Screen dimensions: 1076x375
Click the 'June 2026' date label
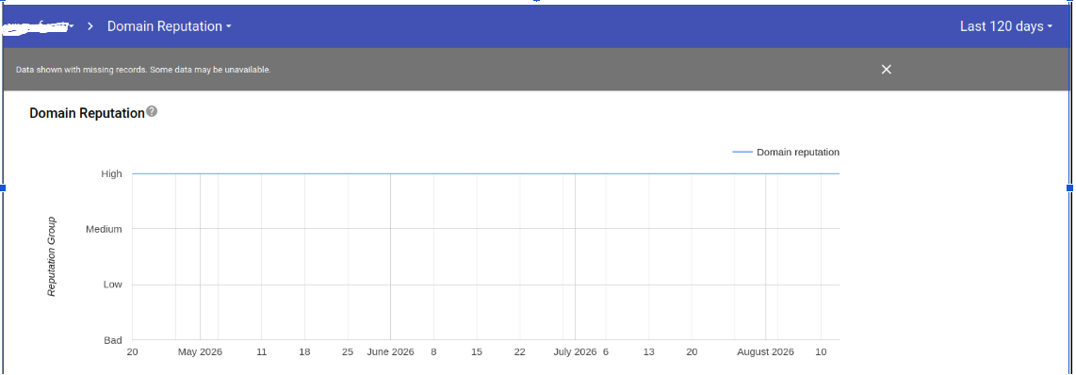[x=390, y=351]
